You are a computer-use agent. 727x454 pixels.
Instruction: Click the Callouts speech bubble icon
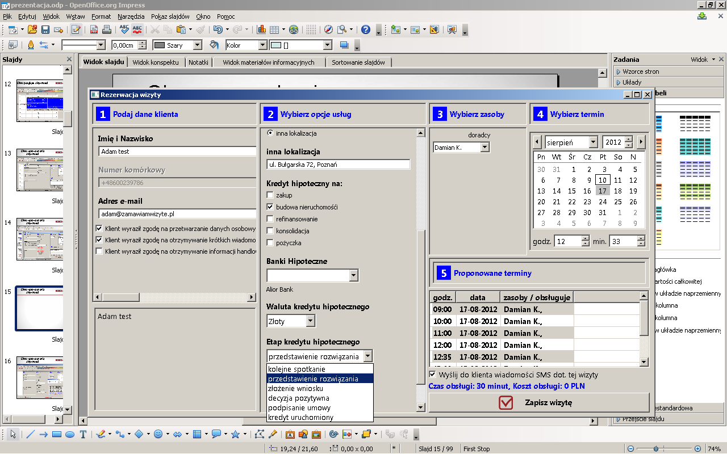coord(216,435)
